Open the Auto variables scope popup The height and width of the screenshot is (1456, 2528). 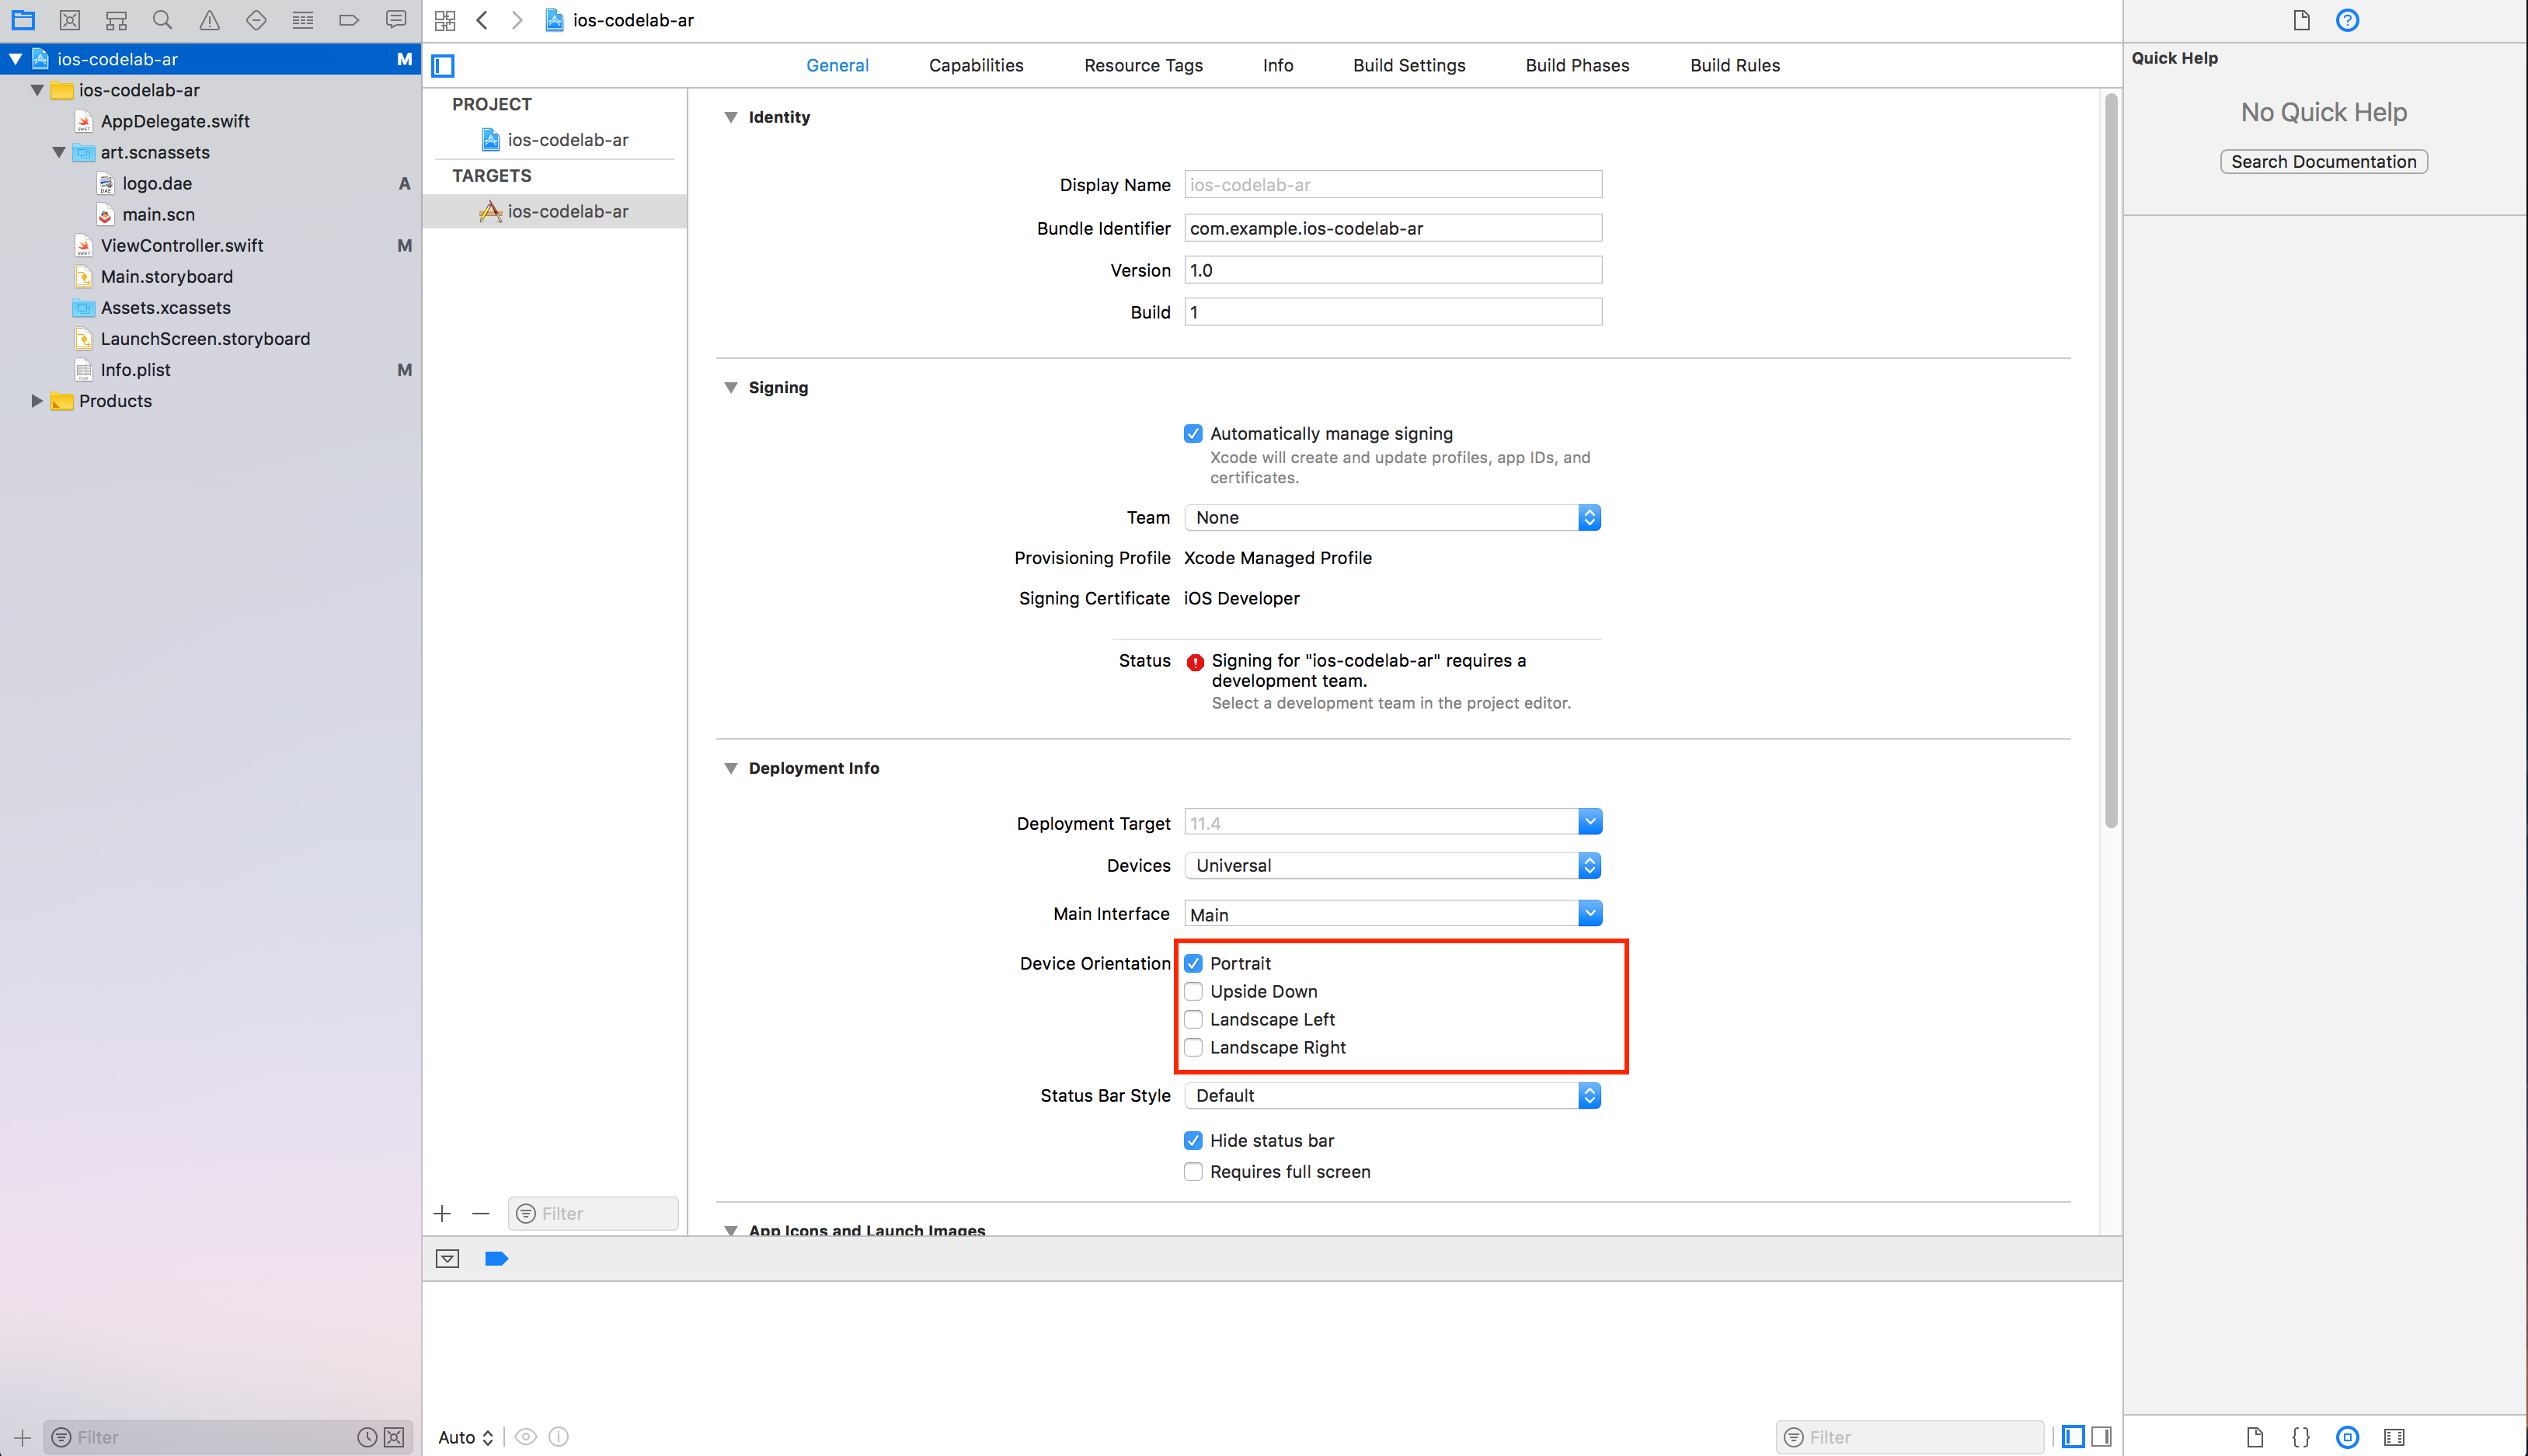tap(466, 1437)
